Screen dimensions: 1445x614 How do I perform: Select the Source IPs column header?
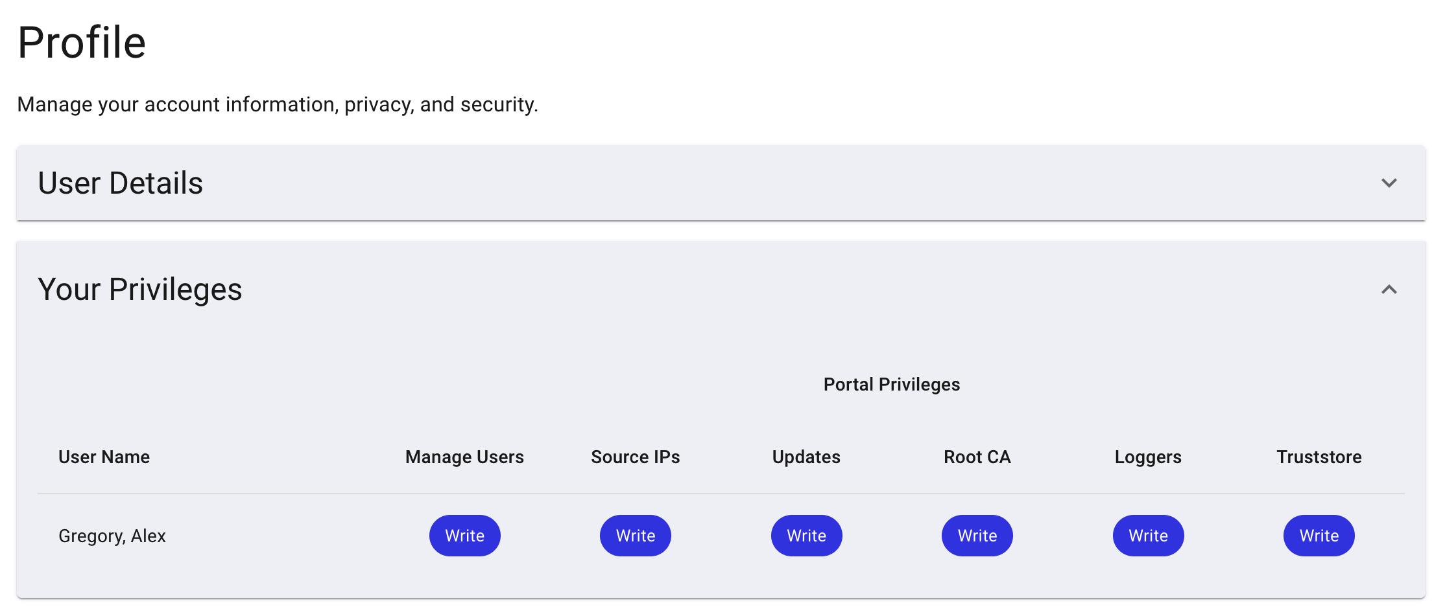click(635, 457)
